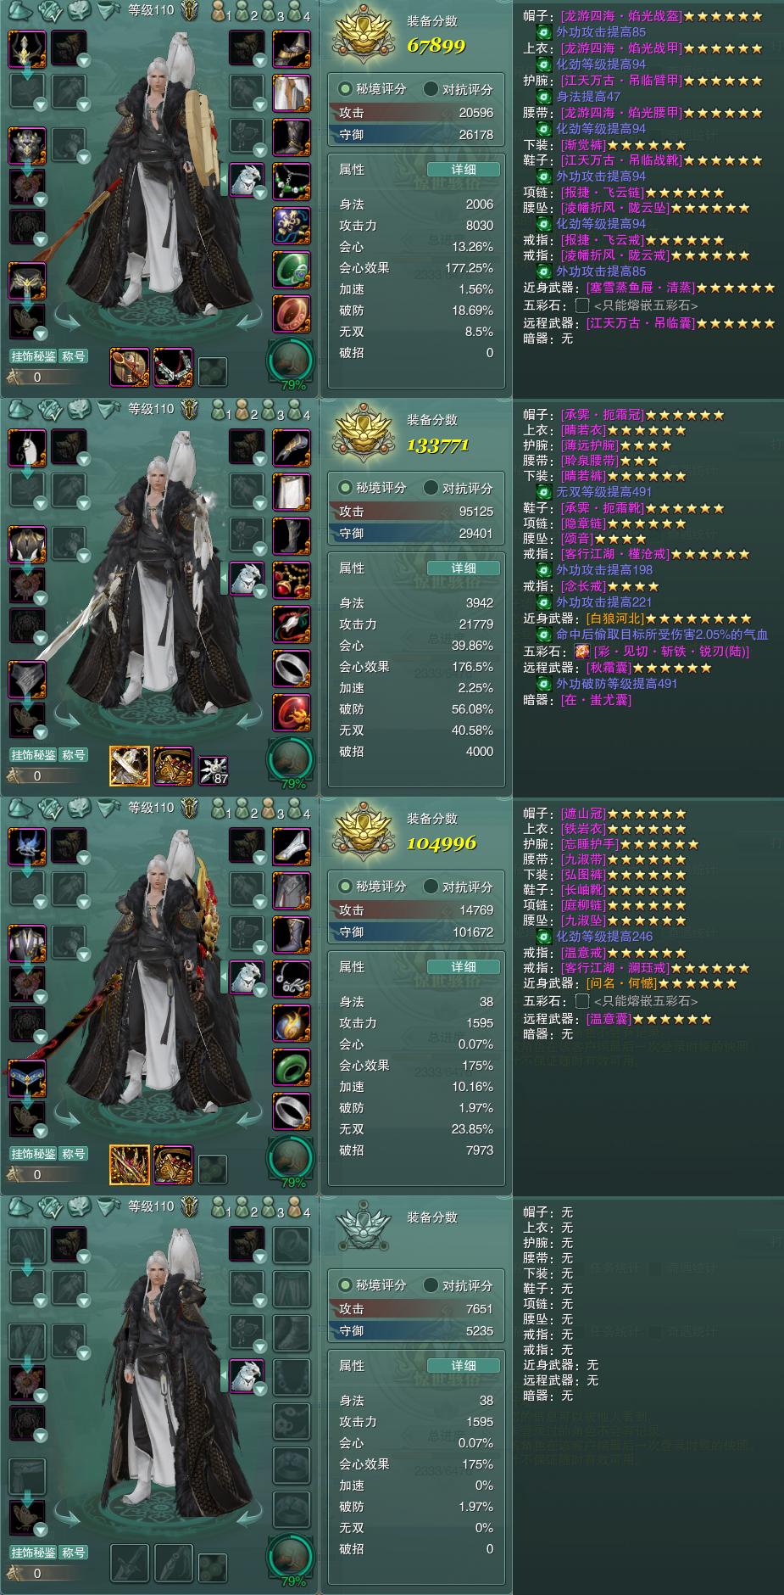784x1595 pixels.
Task: Select 秘境评分 radio in the 133771 panel
Action: point(371,488)
